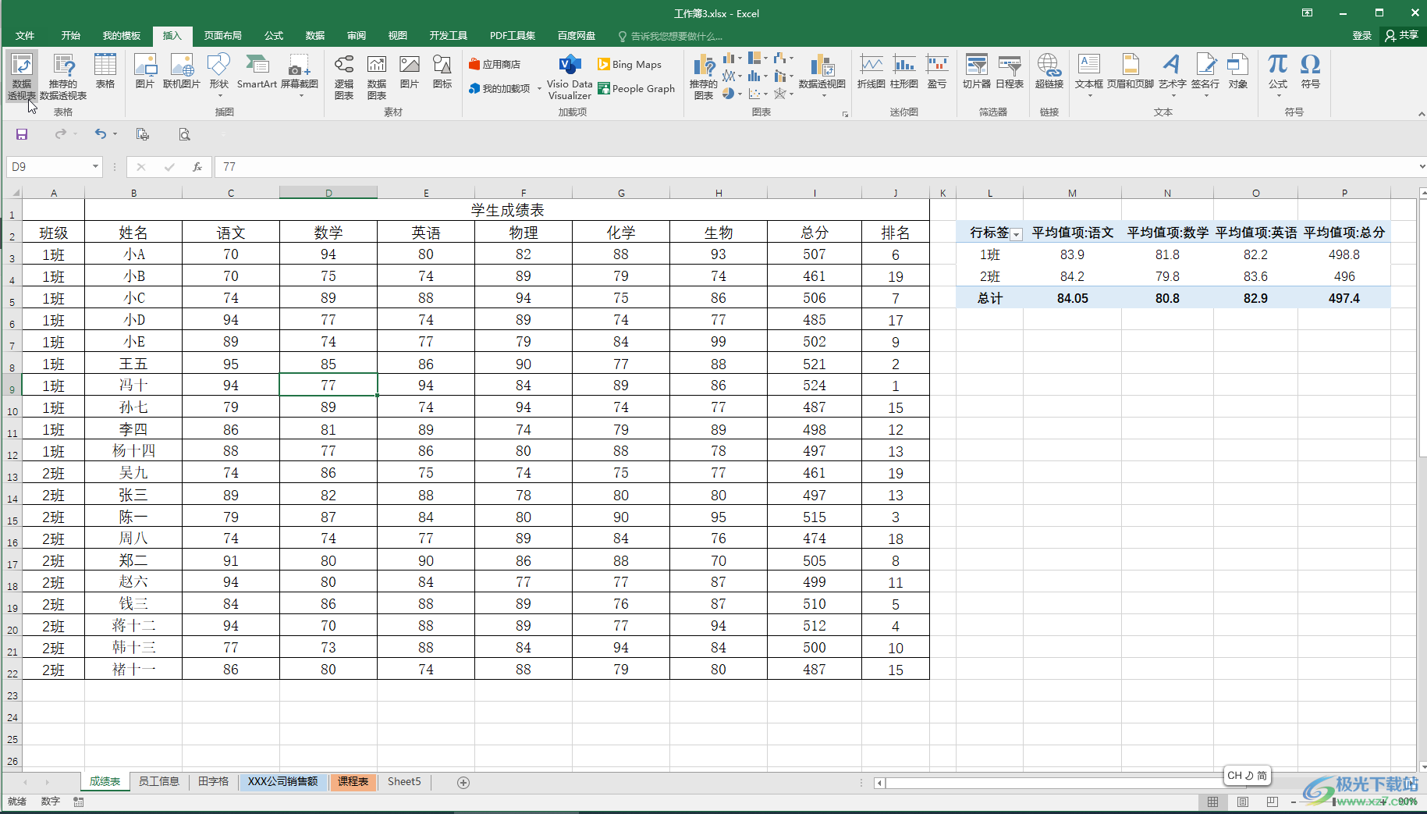The image size is (1427, 814).
Task: Expand the formula bar
Action: 1422,166
